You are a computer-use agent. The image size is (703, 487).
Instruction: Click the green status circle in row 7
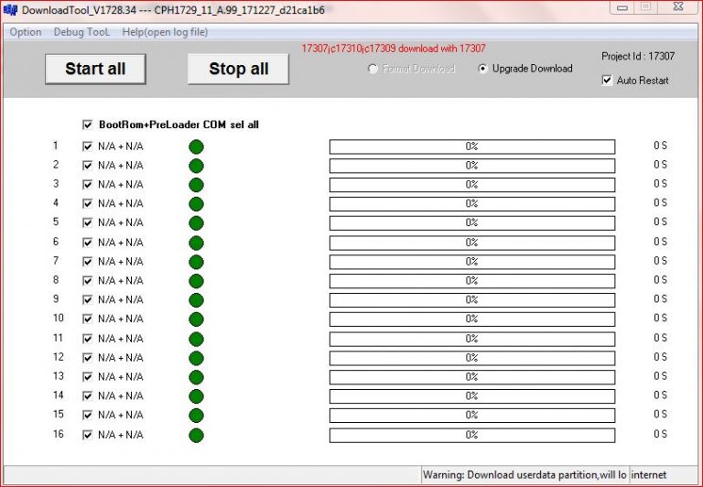tap(196, 262)
